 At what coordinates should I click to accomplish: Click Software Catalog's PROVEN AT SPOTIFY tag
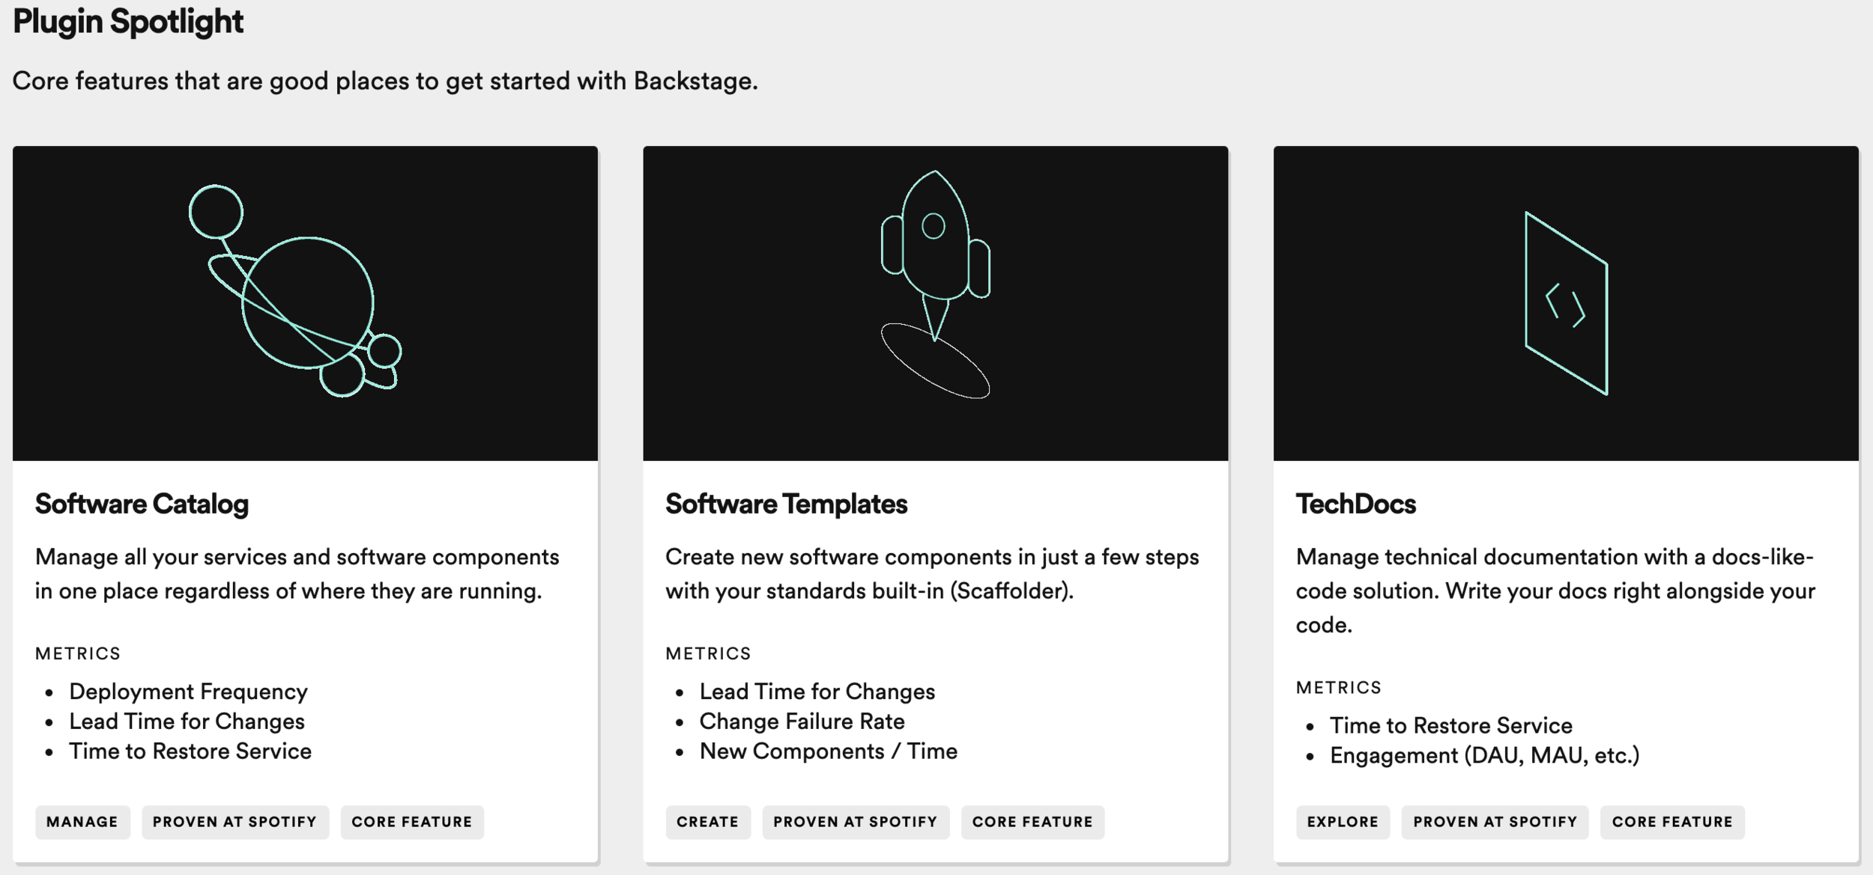coord(234,822)
